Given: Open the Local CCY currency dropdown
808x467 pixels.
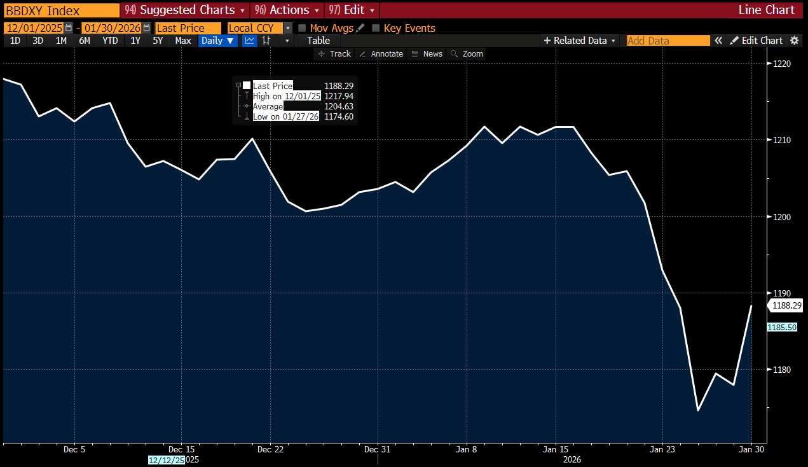Looking at the screenshot, I should pos(287,28).
